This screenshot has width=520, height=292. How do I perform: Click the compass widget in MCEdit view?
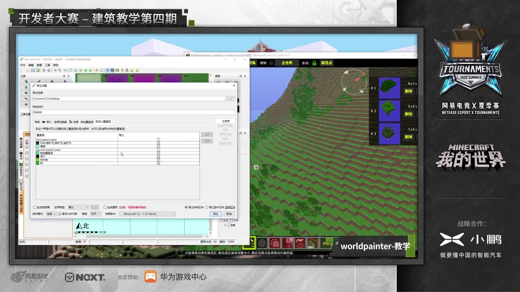(x=353, y=81)
